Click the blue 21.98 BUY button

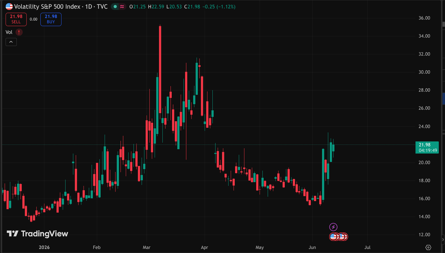[51, 19]
